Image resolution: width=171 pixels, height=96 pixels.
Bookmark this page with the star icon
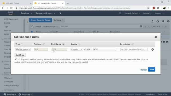point(148,8)
